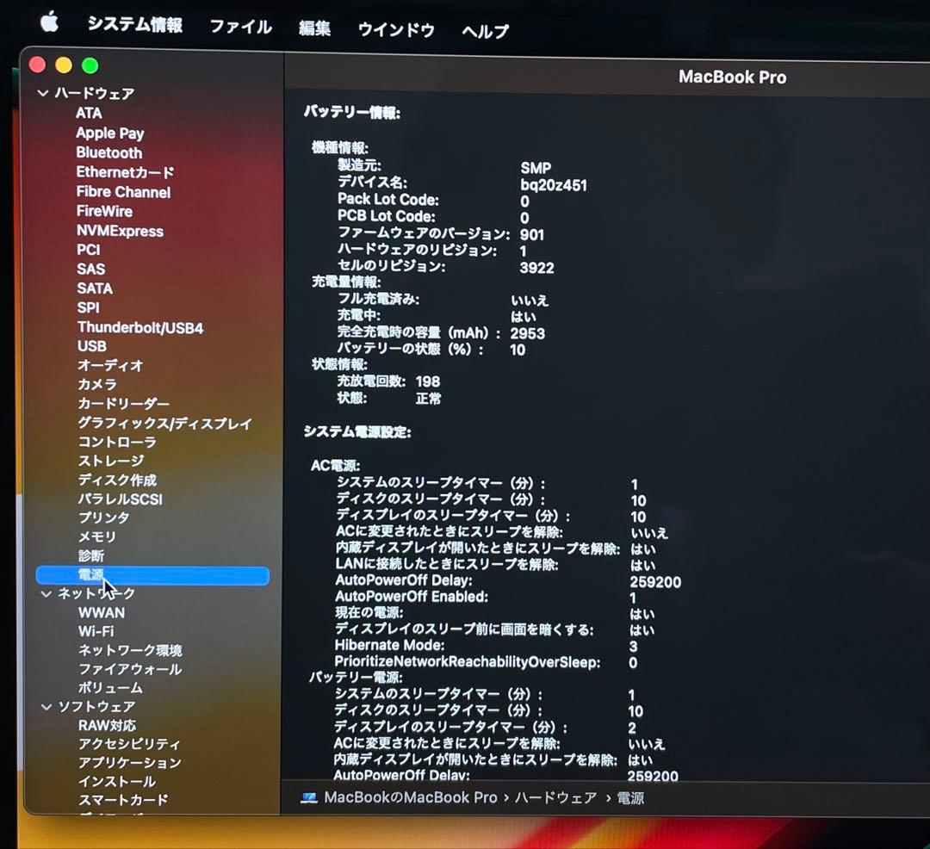The height and width of the screenshot is (849, 930).
Task: Open the ウインドウ menu
Action: point(396,29)
